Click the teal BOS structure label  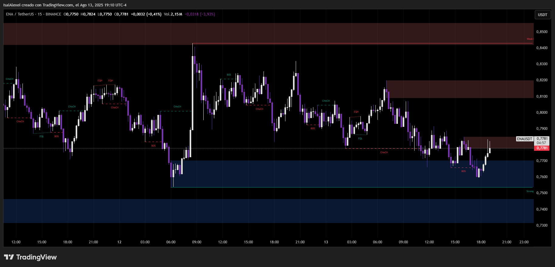click(229, 75)
